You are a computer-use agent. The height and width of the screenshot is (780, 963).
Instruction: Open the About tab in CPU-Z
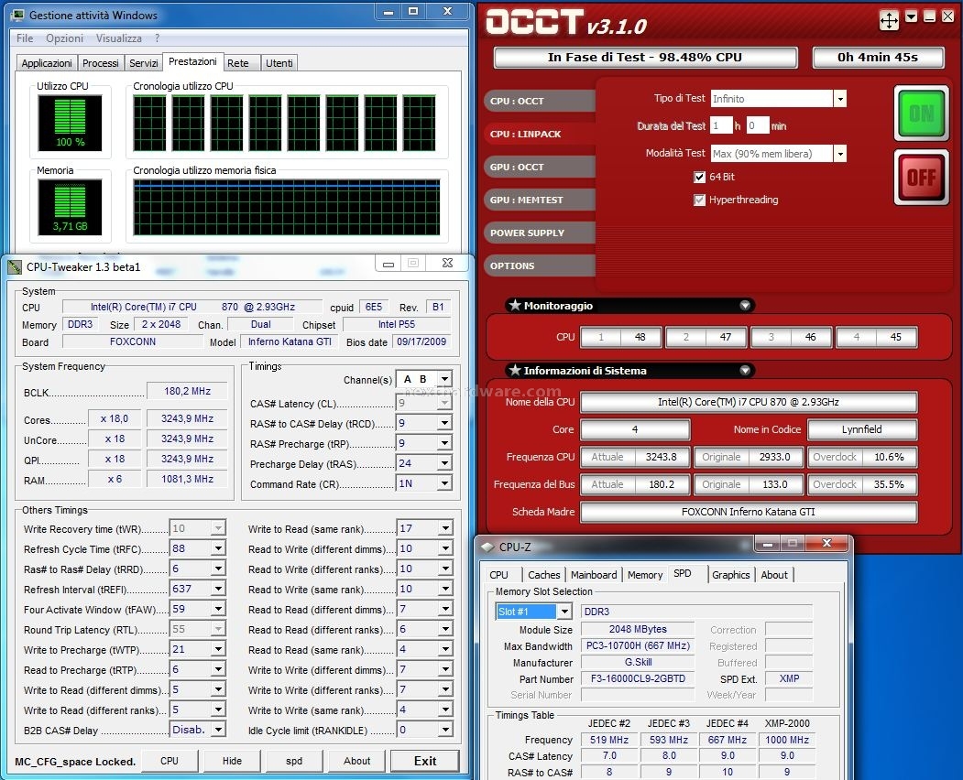tap(774, 575)
